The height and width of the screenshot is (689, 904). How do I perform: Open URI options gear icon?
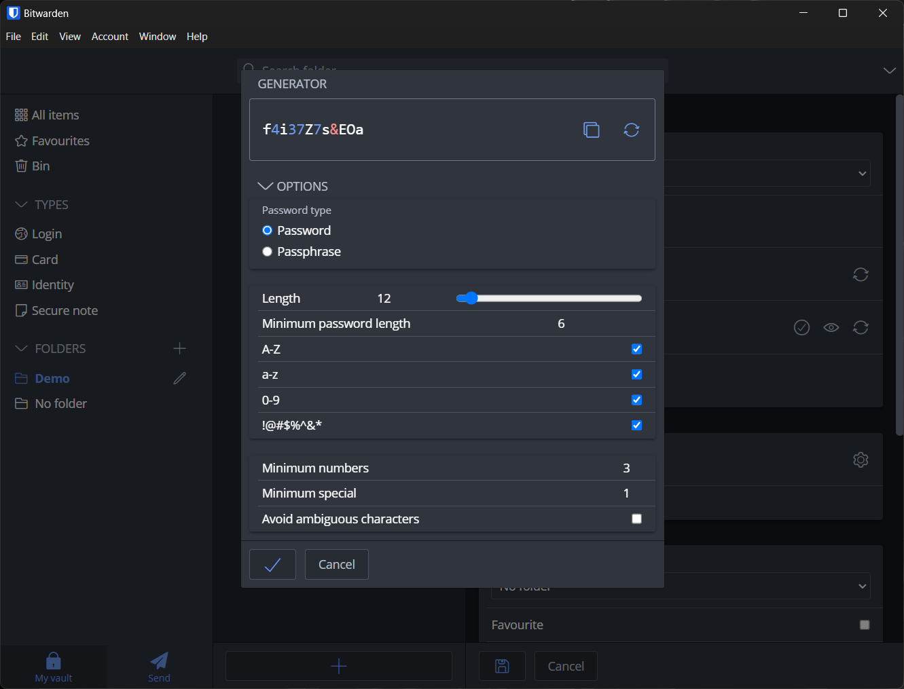[x=861, y=460]
